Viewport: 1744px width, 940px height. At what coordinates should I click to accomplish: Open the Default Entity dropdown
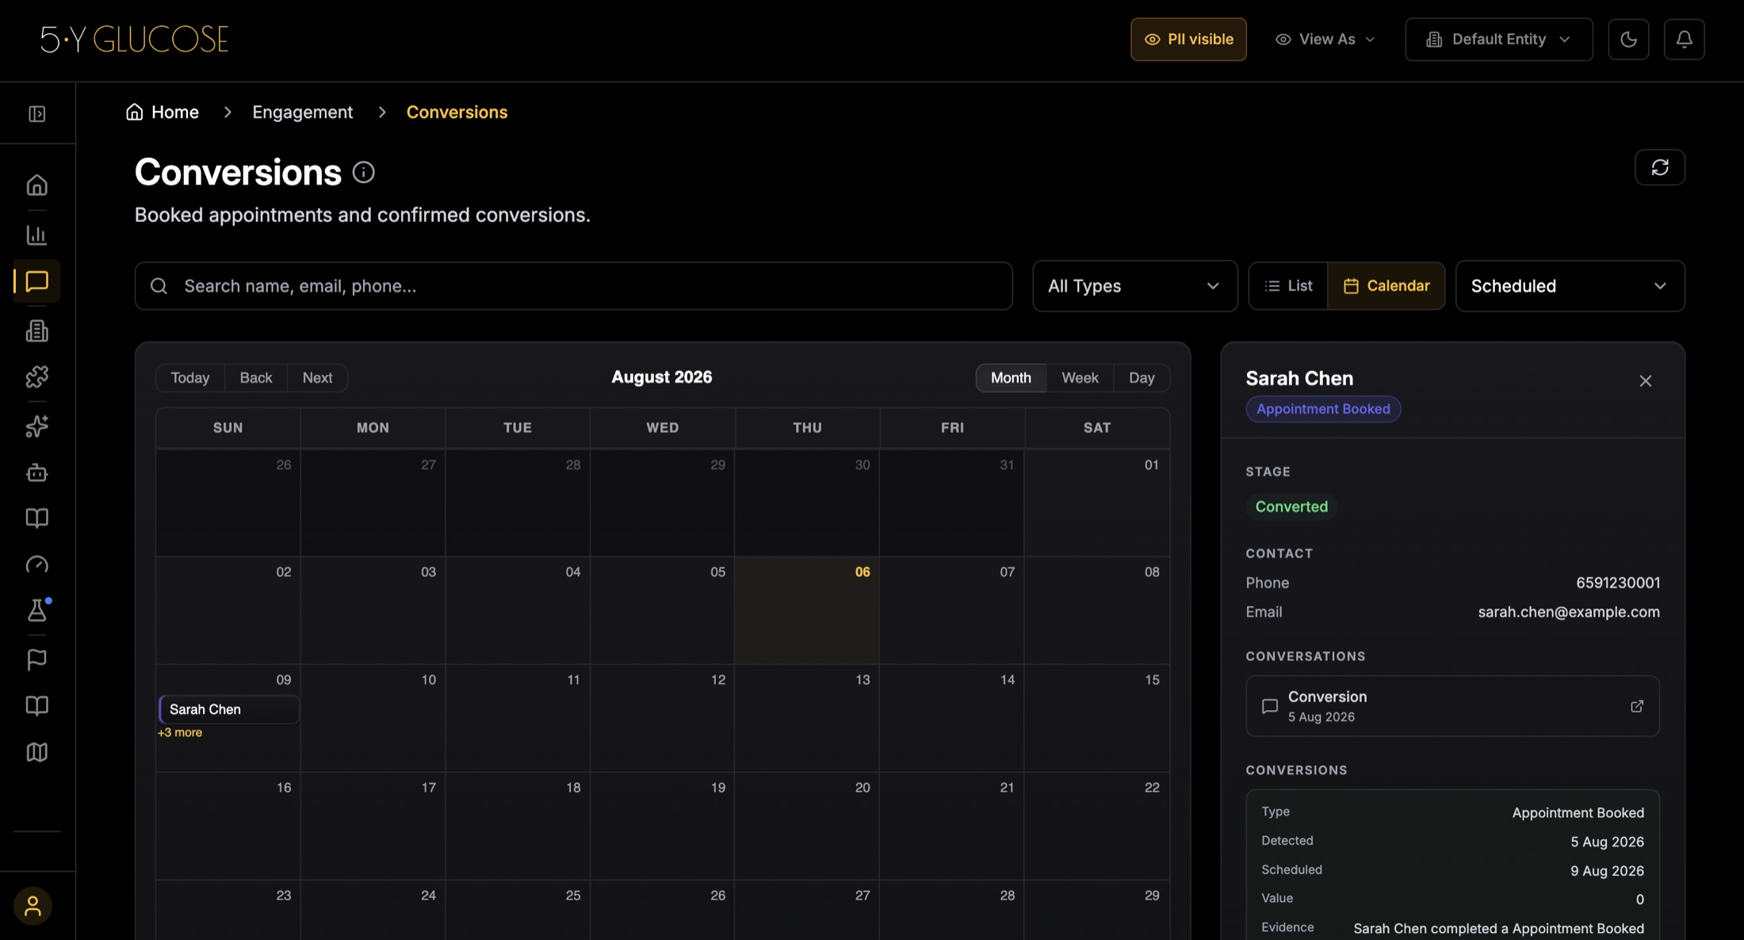[x=1499, y=39]
